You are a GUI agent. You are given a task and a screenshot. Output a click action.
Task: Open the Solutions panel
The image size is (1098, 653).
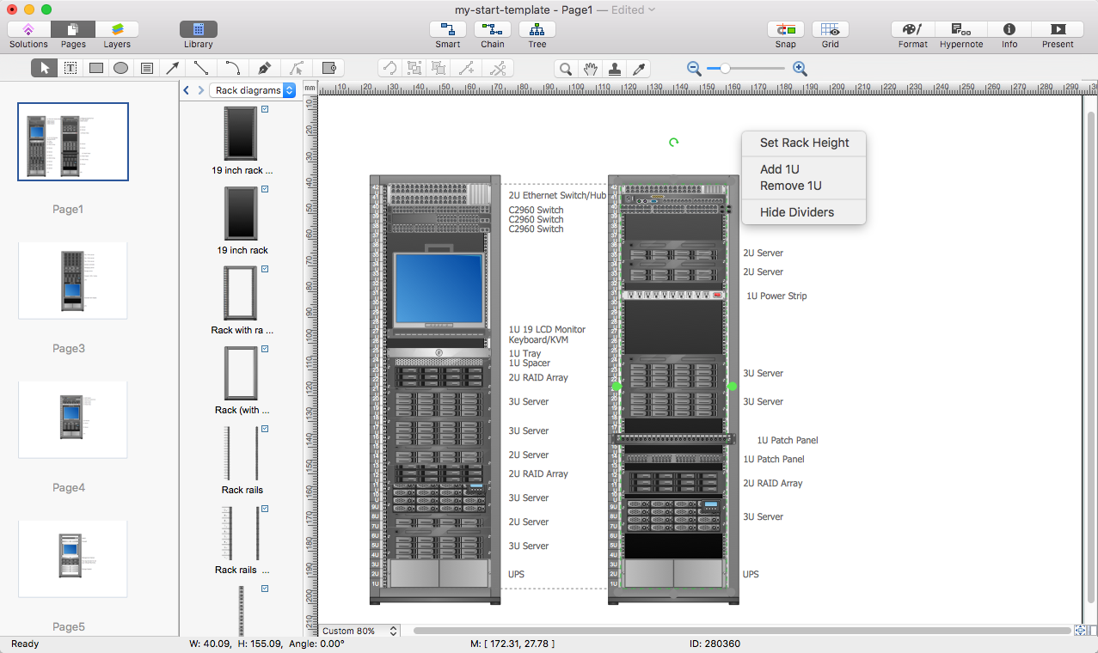click(x=28, y=33)
